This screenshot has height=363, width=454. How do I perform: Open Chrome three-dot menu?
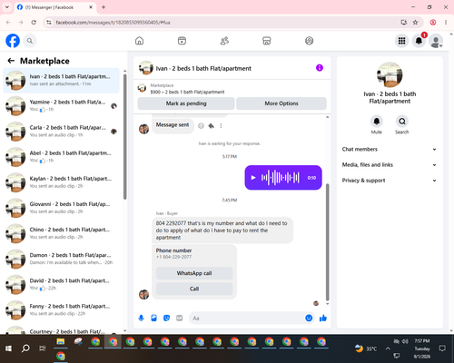pos(446,23)
